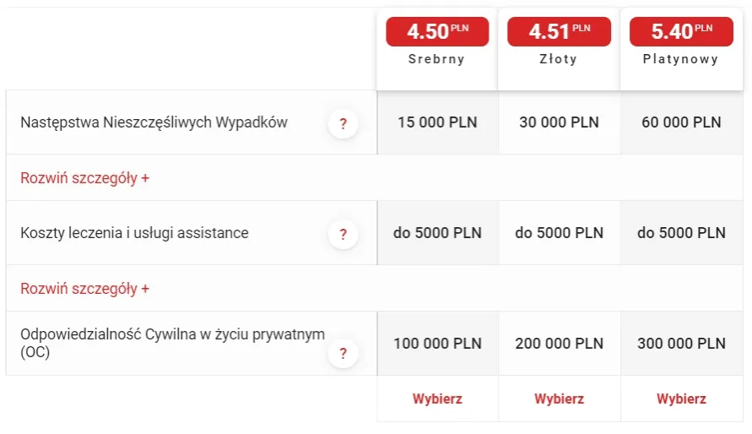Click help icon for Koszty leczenia
This screenshot has height=434, width=752.
tap(343, 234)
